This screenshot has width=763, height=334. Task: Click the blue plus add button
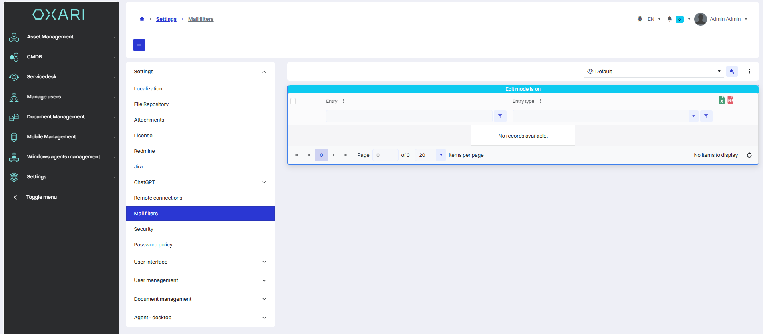[x=139, y=45]
